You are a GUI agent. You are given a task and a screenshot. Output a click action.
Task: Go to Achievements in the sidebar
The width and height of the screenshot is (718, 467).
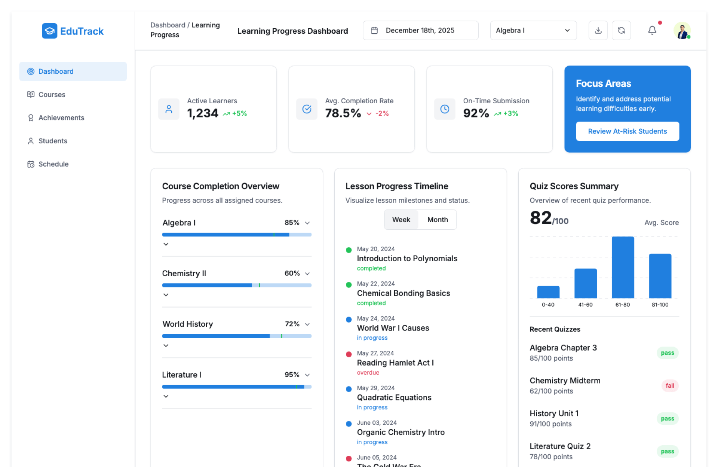click(x=61, y=118)
